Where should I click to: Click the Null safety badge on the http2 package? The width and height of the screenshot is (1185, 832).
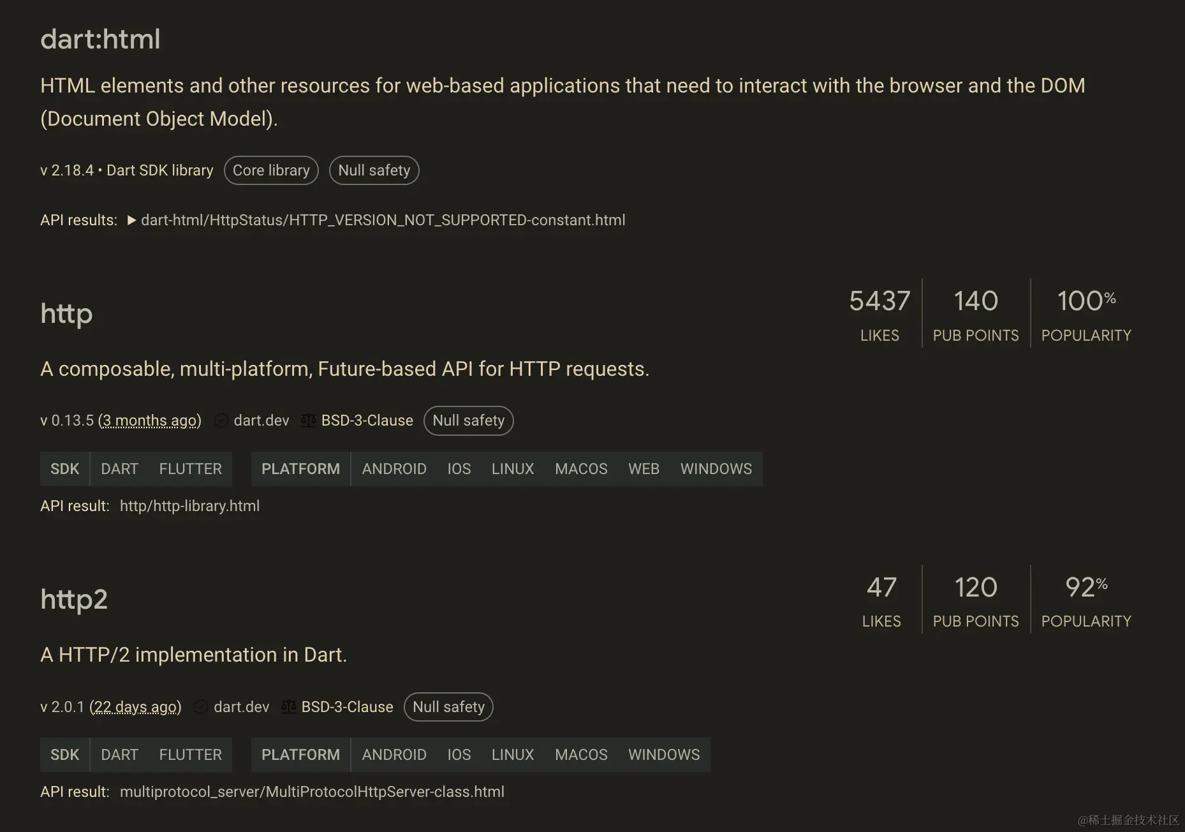point(448,707)
